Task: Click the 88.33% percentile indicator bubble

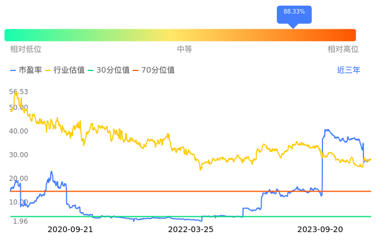Action: click(294, 12)
